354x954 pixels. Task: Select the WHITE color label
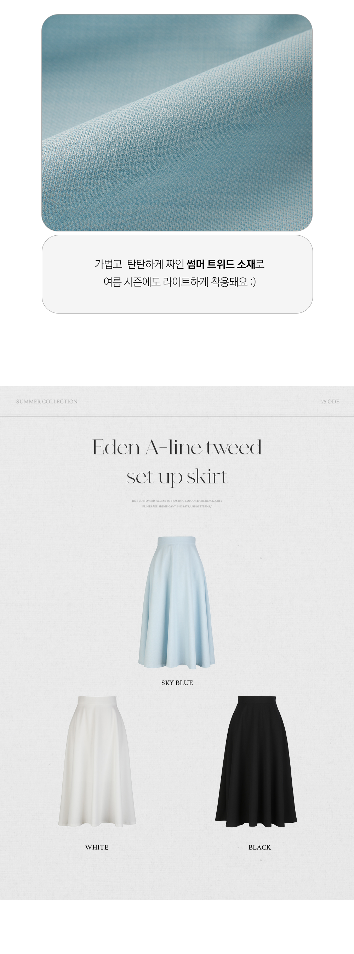pyautogui.click(x=97, y=847)
